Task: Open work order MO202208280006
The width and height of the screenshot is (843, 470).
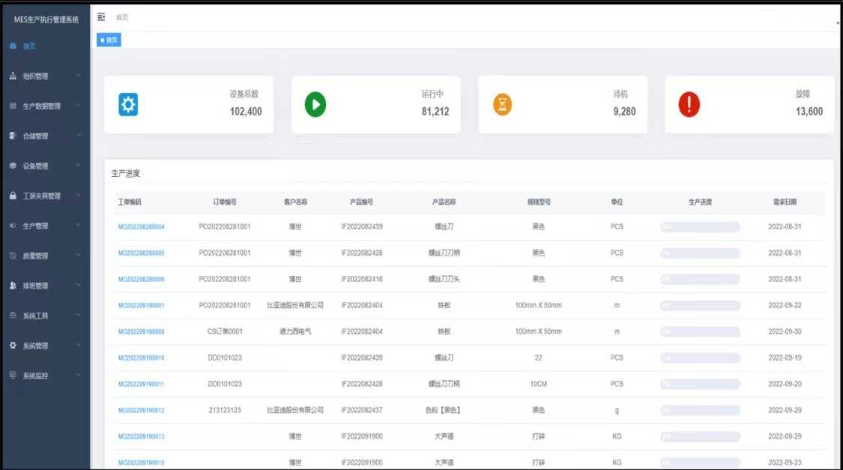Action: (x=142, y=280)
